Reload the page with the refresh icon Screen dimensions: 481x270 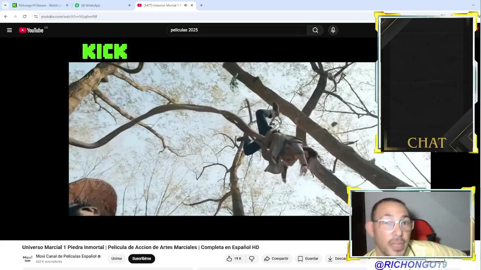point(24,16)
